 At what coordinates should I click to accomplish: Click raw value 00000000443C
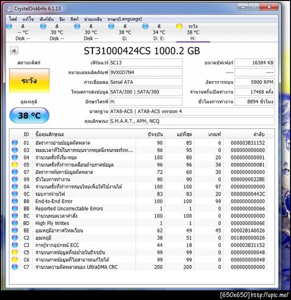pyautogui.click(x=248, y=194)
